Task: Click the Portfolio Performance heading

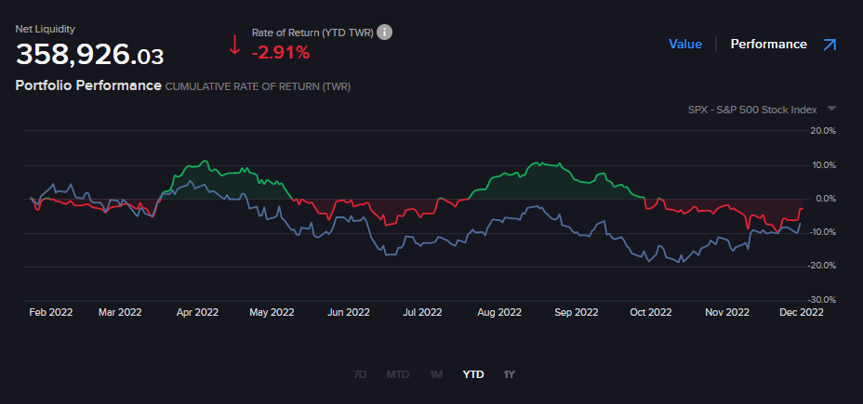Action: coord(87,85)
